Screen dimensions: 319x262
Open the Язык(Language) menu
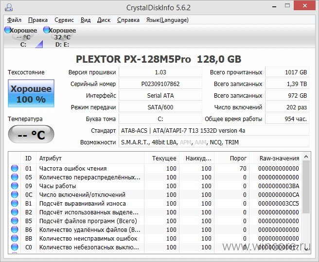tap(167, 20)
